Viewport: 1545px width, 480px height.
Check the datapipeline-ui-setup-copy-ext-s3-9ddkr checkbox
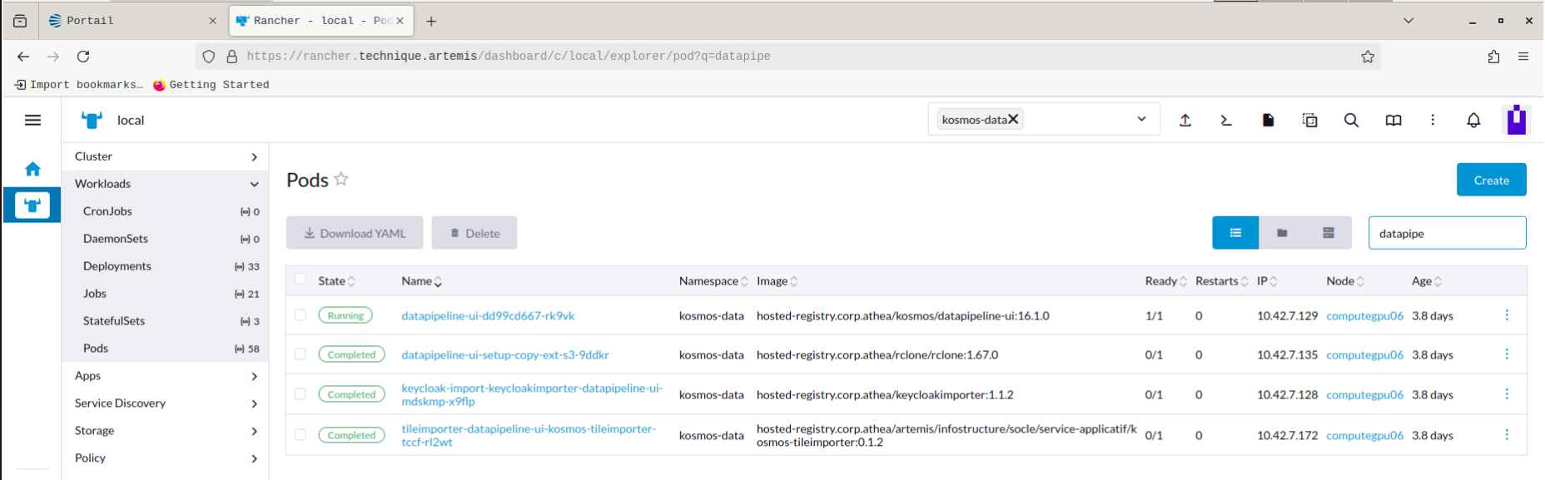coord(301,354)
